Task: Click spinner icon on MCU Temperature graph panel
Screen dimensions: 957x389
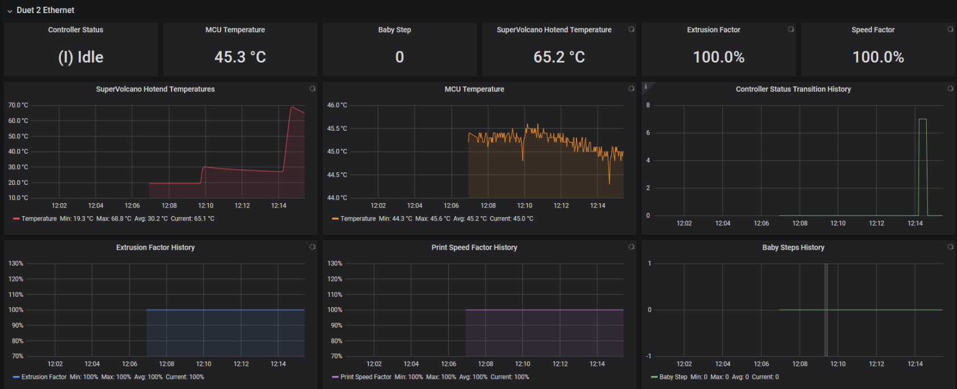Action: [x=631, y=89]
